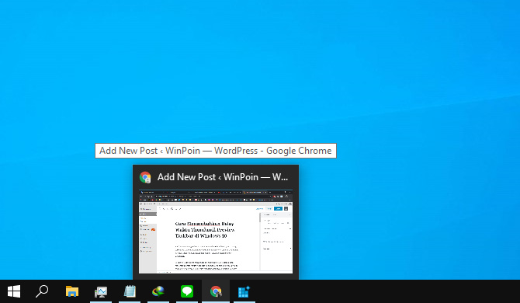
Task: Click the Chrome icon in preview header
Action: pos(145,177)
